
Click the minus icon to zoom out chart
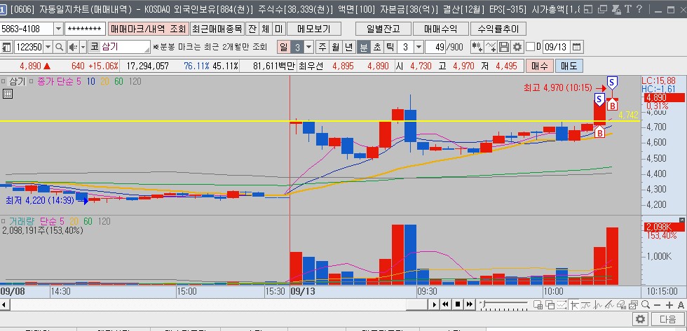(x=658, y=305)
